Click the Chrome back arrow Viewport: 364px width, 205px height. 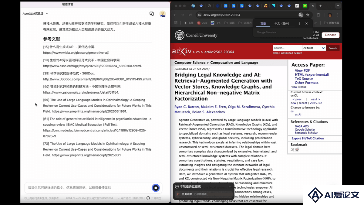pos(174,15)
